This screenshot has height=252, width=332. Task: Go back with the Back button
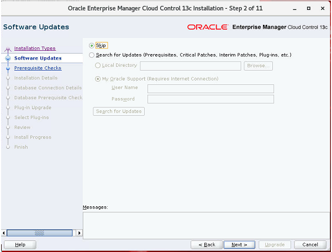207,244
